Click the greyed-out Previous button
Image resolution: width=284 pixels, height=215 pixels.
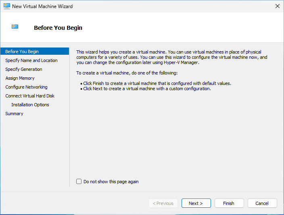pos(163,203)
